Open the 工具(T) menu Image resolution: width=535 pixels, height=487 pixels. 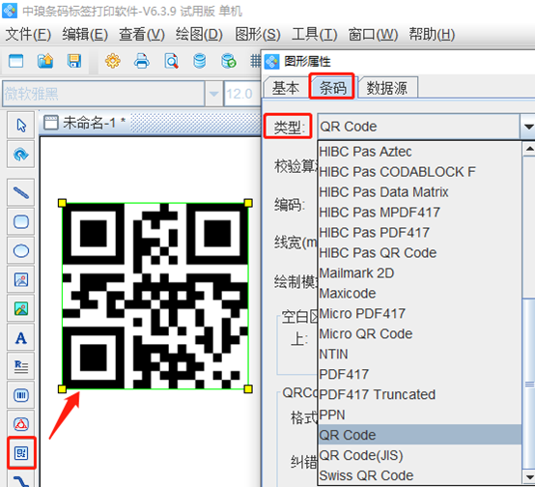314,34
